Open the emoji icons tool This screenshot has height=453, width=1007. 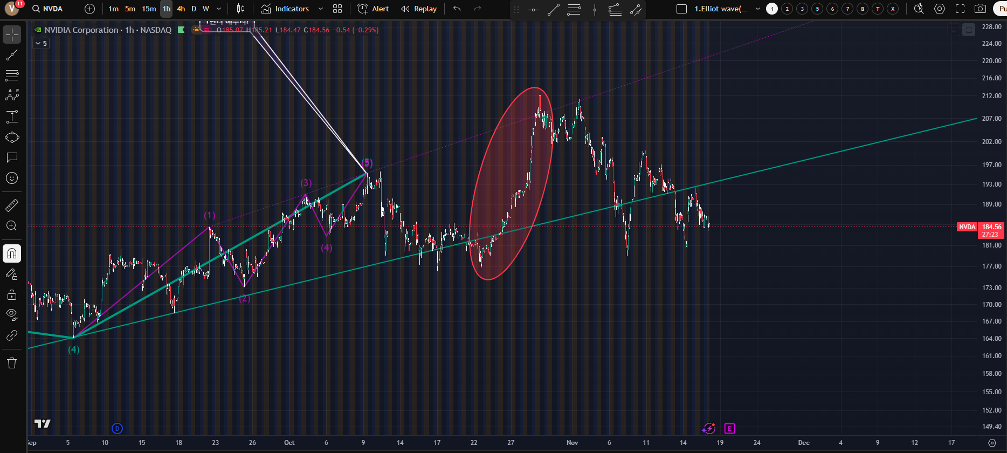point(11,179)
